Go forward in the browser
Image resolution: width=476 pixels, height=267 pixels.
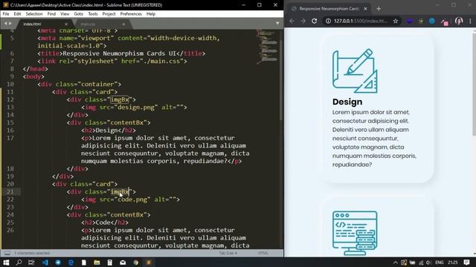[x=303, y=21]
